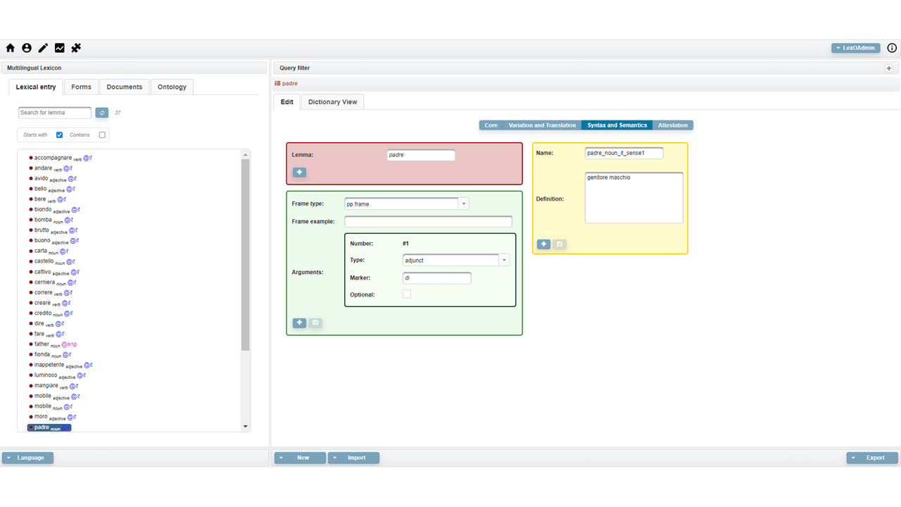Click the pencil edit icon
This screenshot has width=901, height=507.
click(x=43, y=48)
